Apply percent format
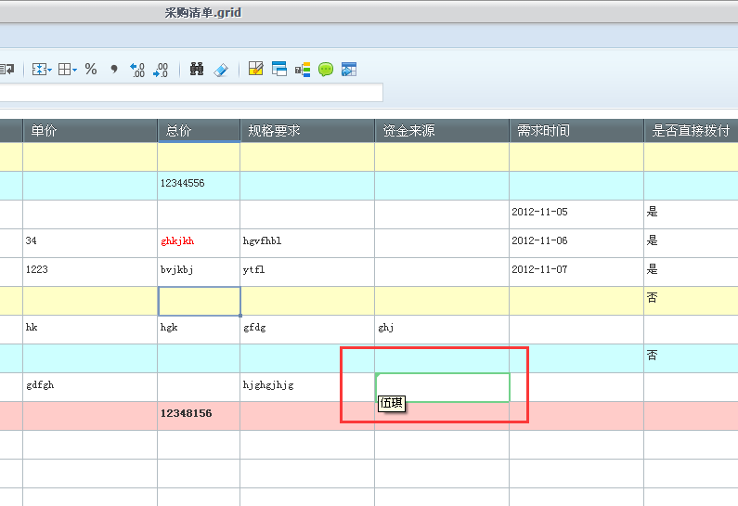This screenshot has width=738, height=506. coord(91,70)
